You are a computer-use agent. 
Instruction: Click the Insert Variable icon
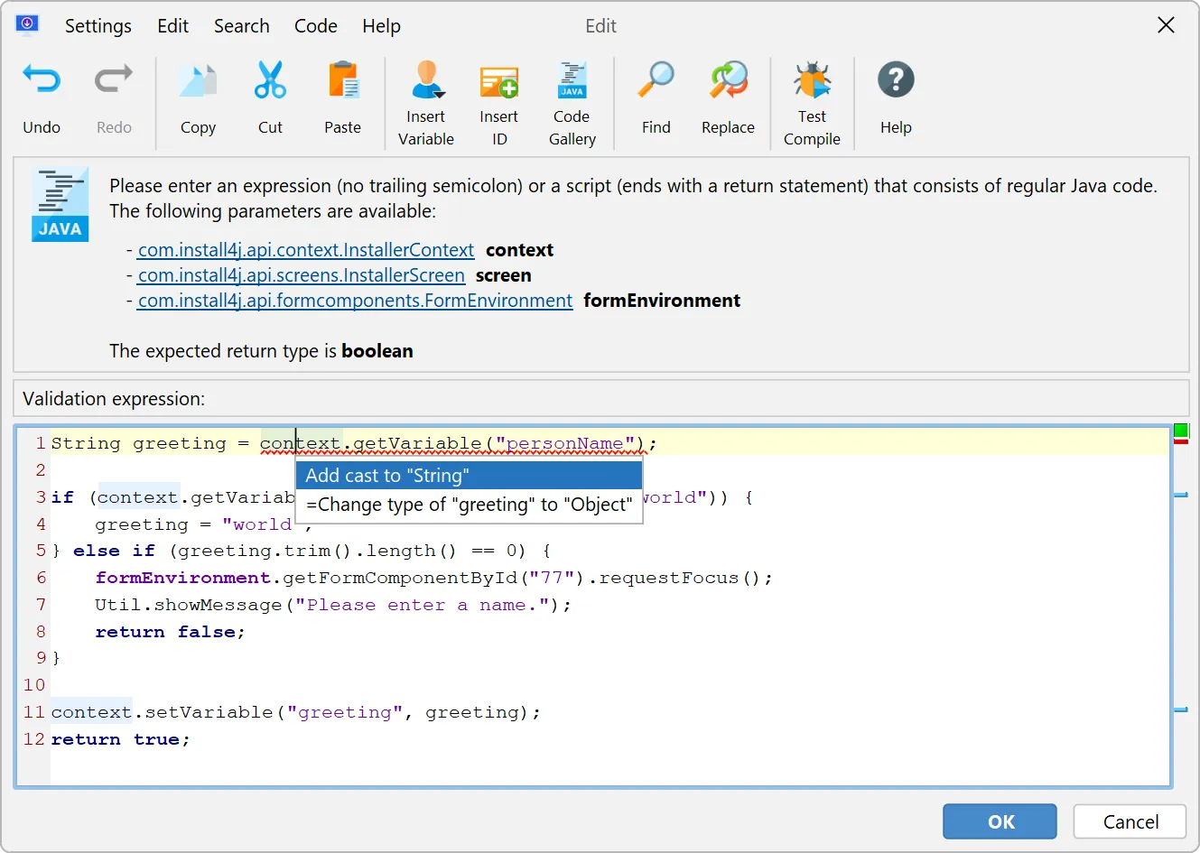click(x=426, y=80)
